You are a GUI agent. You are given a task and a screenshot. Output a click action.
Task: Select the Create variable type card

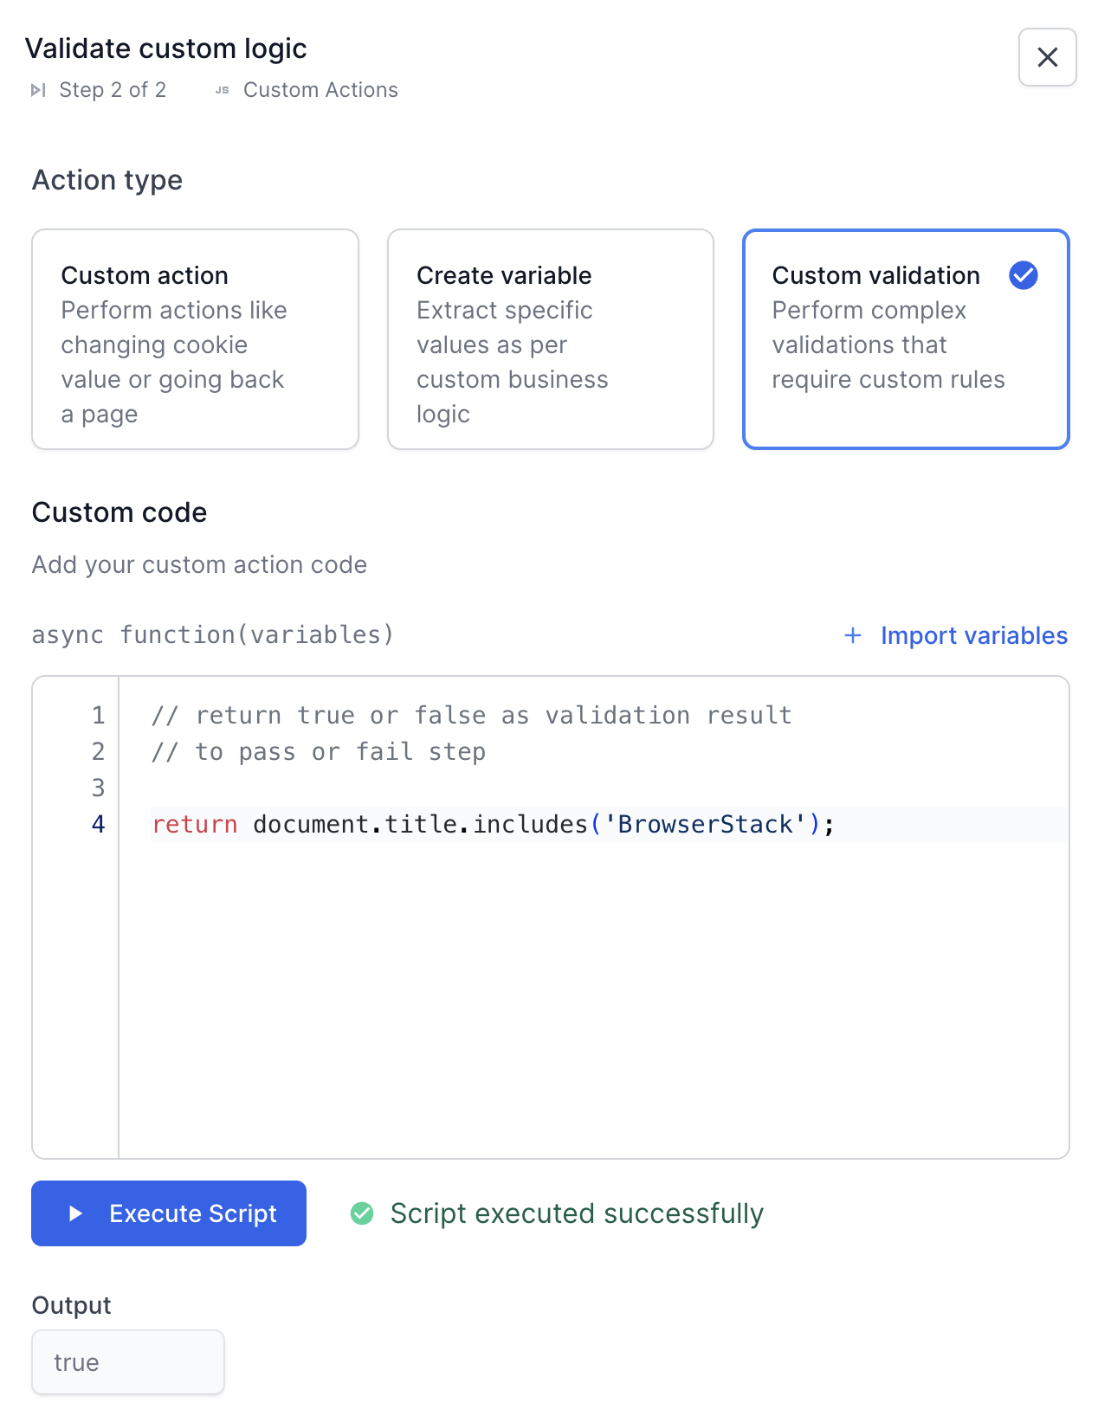551,339
